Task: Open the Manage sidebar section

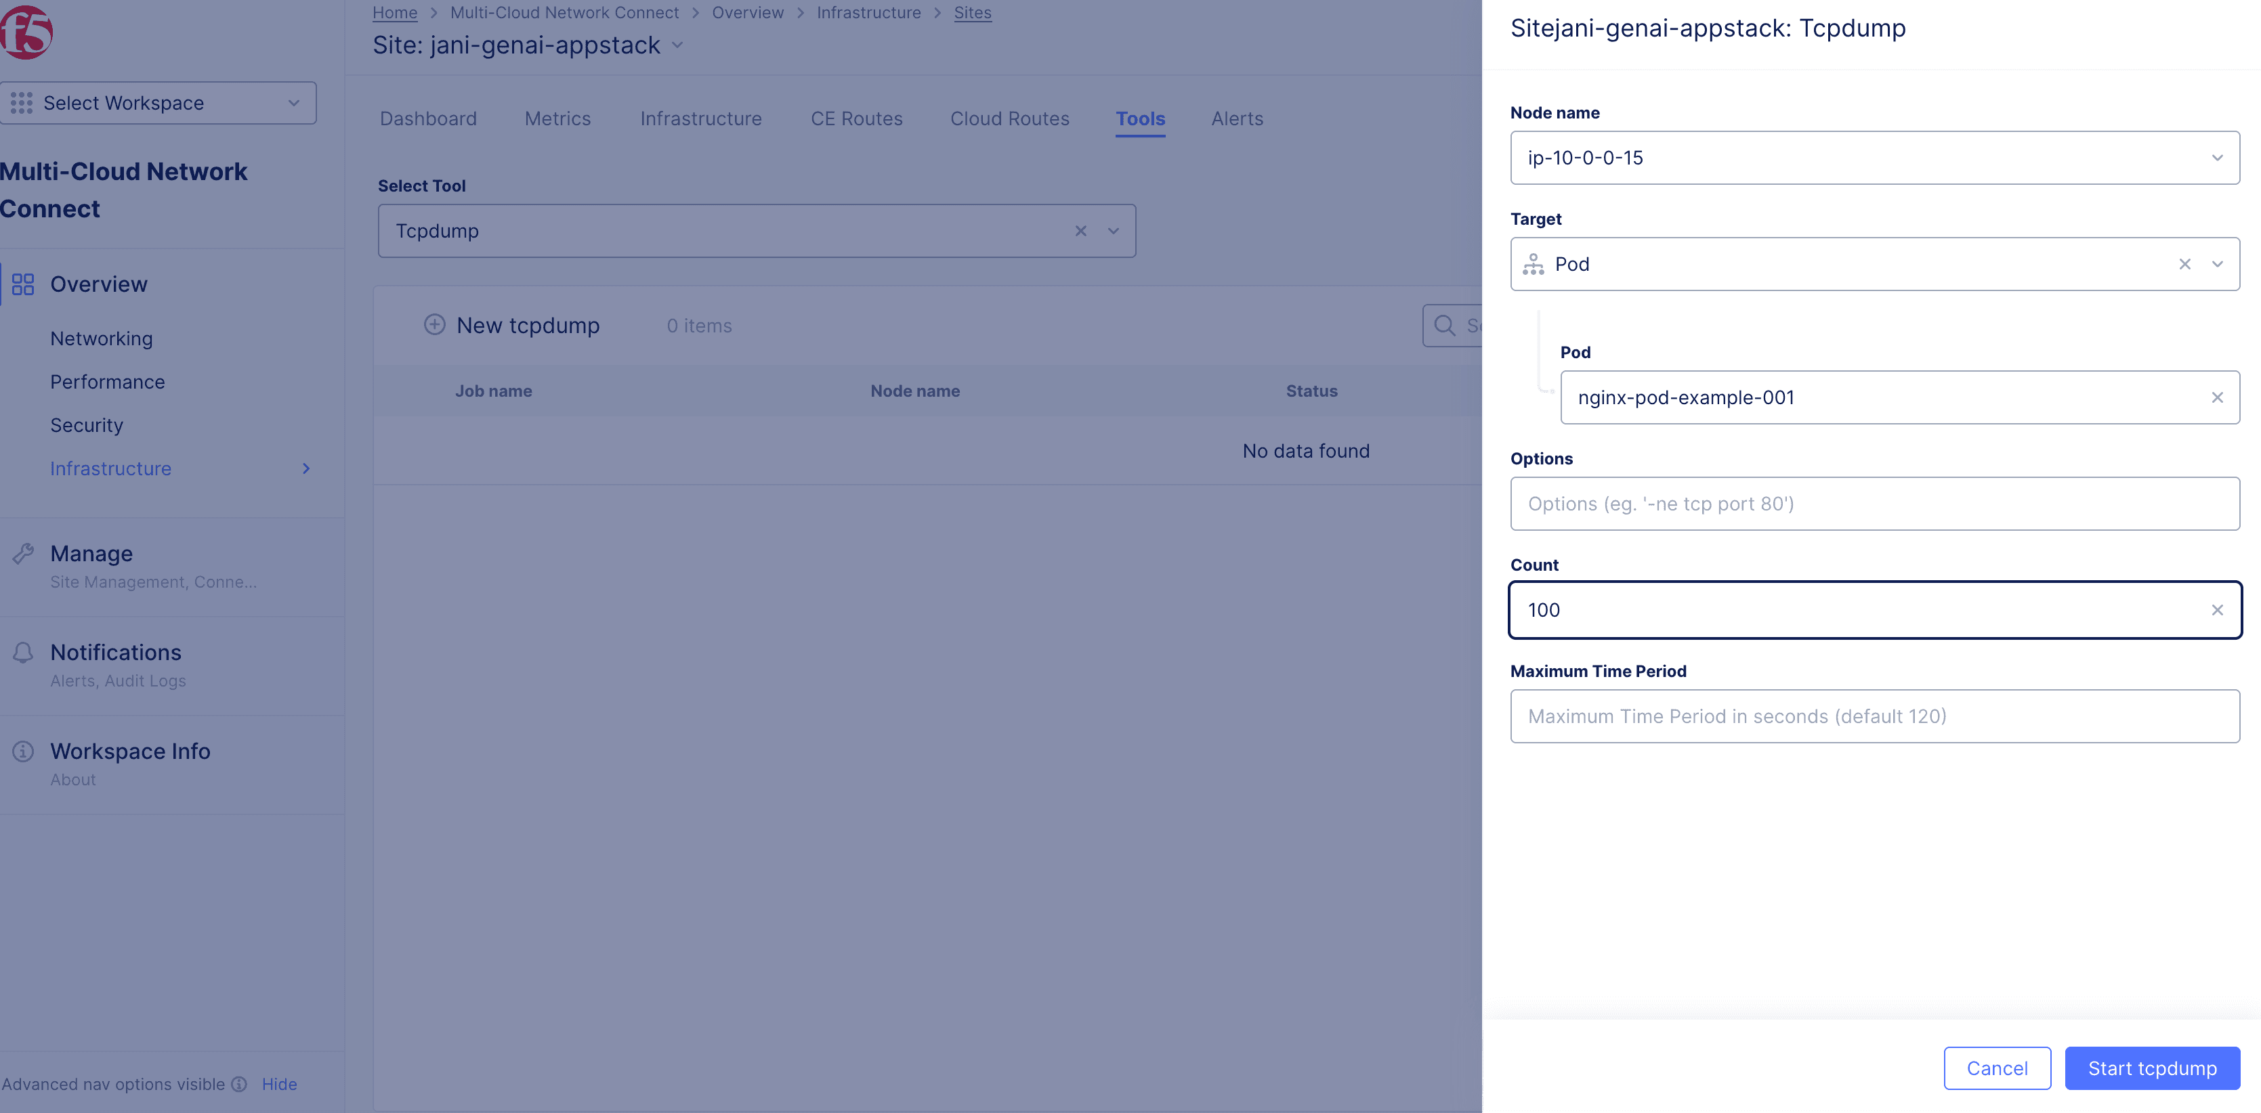Action: tap(91, 553)
